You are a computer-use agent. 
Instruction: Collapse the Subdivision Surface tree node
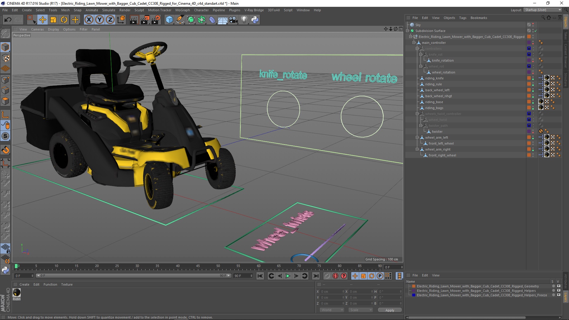407,31
